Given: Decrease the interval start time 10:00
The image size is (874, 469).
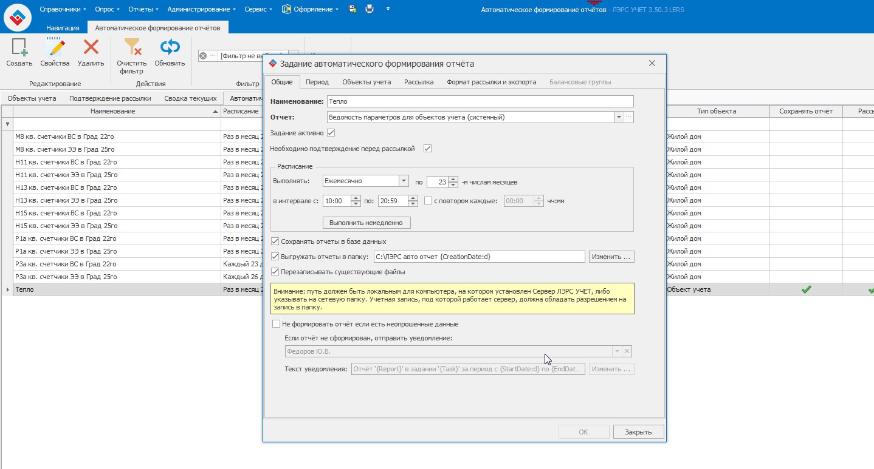Looking at the screenshot, I should click(x=356, y=204).
